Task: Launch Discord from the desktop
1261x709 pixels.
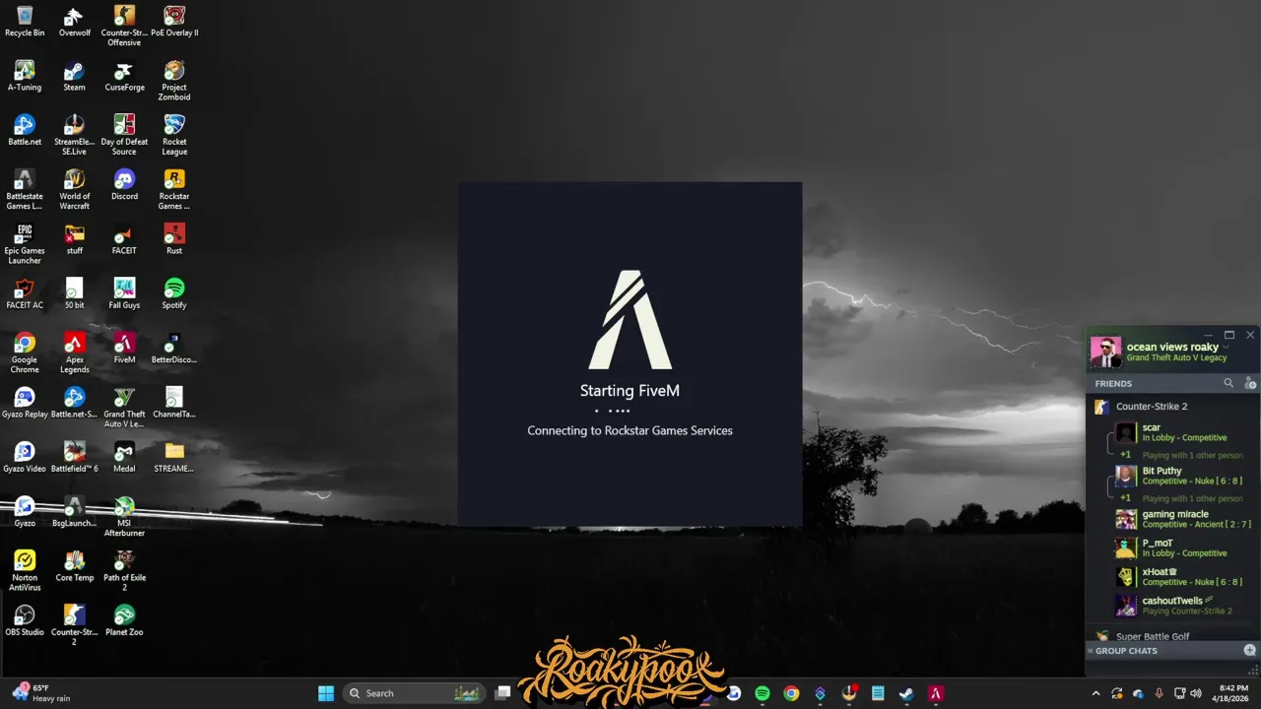Action: (x=124, y=184)
